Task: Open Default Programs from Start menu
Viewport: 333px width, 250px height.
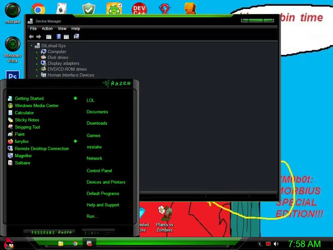Action: [103, 194]
